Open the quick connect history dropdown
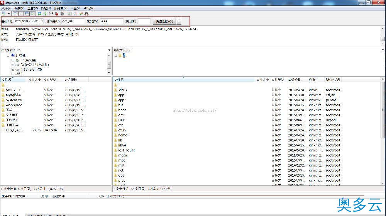 [179, 21]
